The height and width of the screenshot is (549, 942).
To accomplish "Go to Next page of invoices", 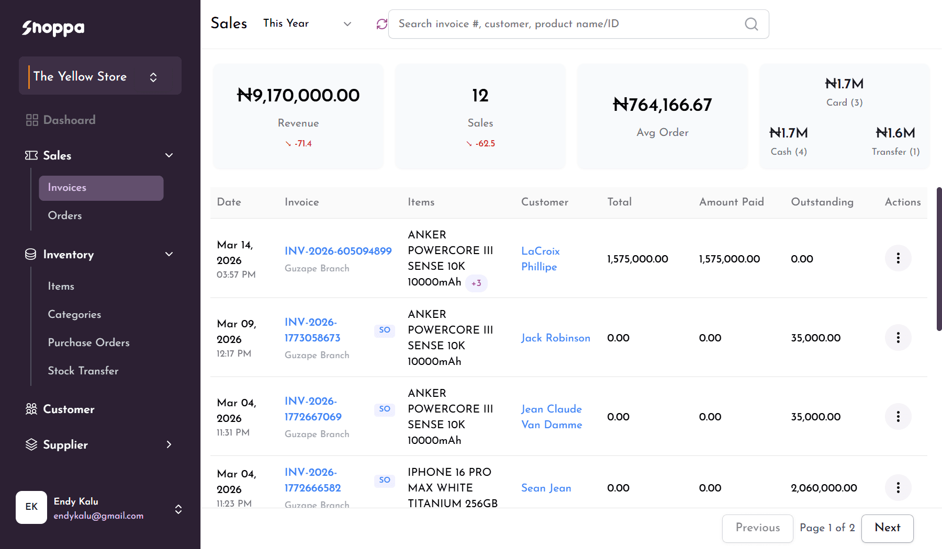I will coord(887,528).
